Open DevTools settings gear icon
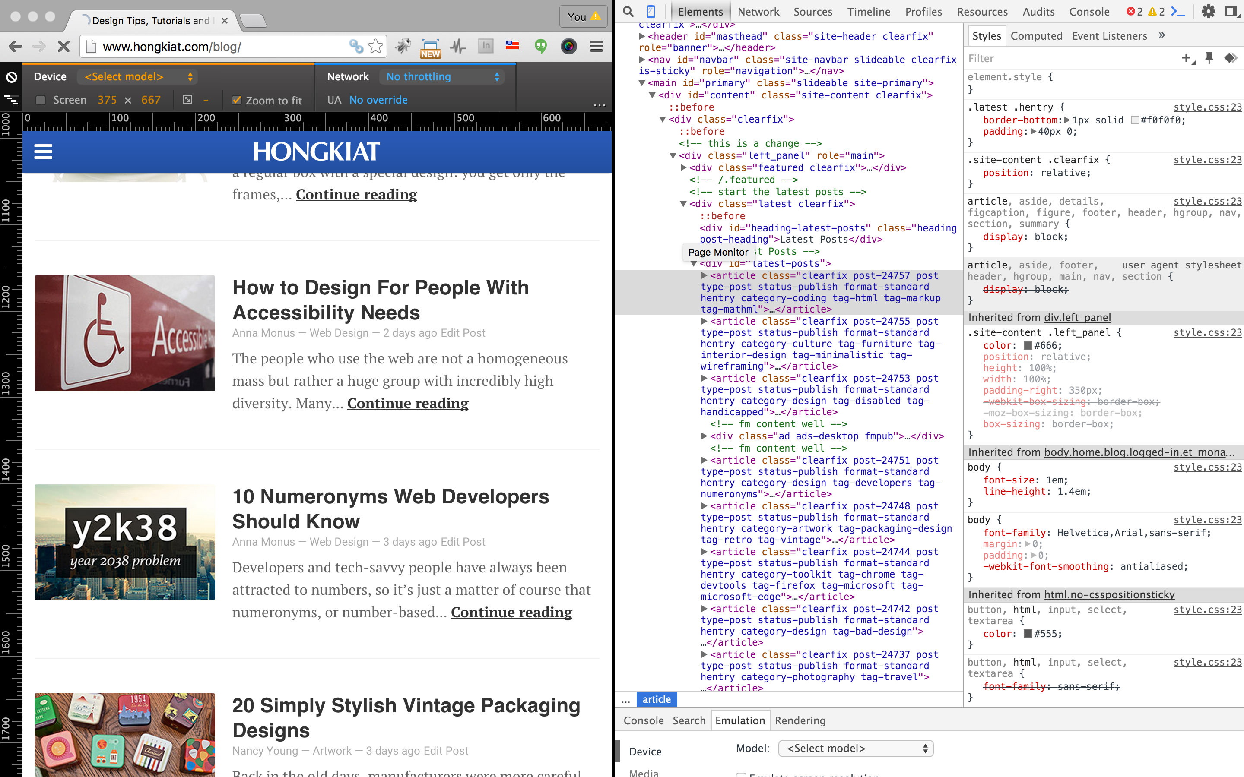The image size is (1244, 777). (x=1208, y=11)
